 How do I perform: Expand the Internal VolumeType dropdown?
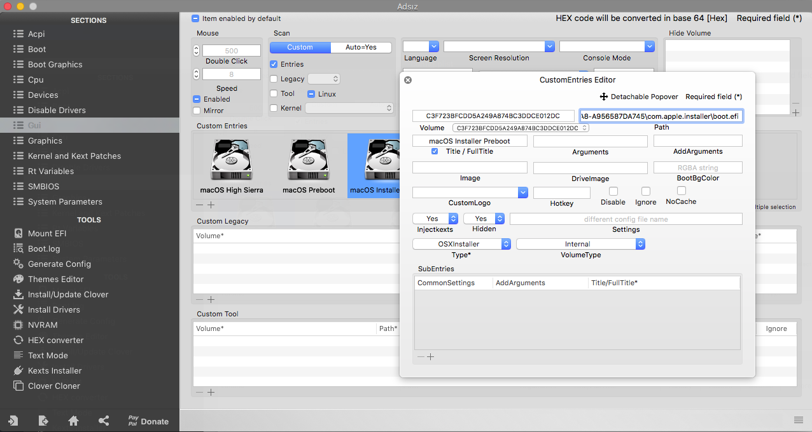click(x=580, y=244)
